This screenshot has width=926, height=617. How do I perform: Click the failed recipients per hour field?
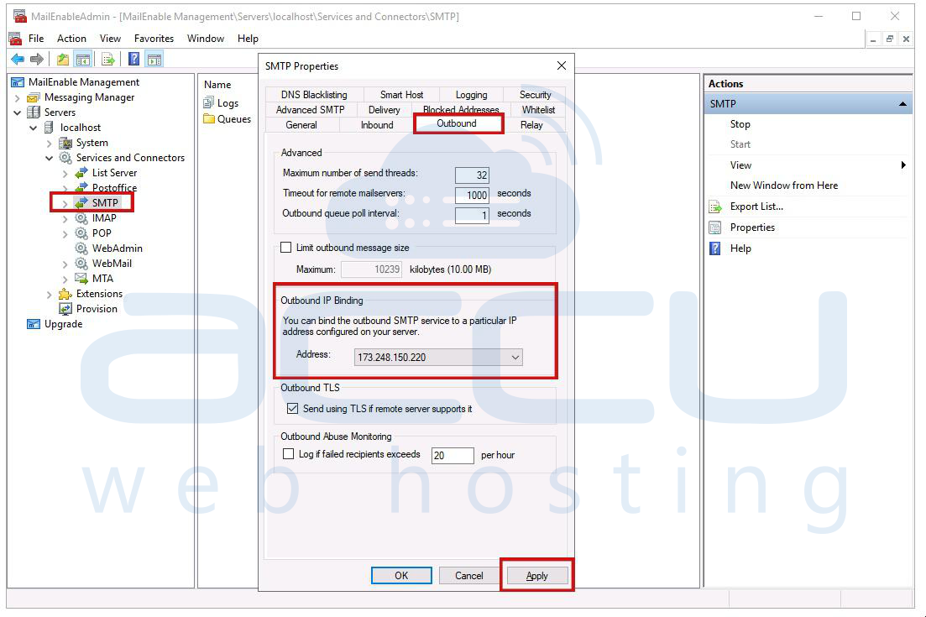pyautogui.click(x=453, y=455)
